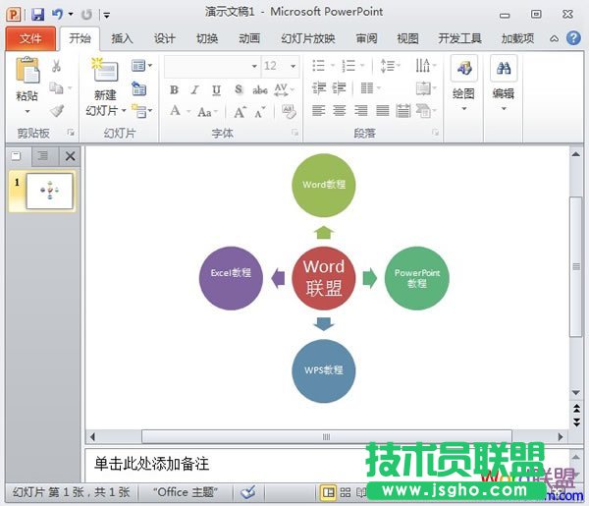Toggle Bold formatting

click(x=174, y=89)
